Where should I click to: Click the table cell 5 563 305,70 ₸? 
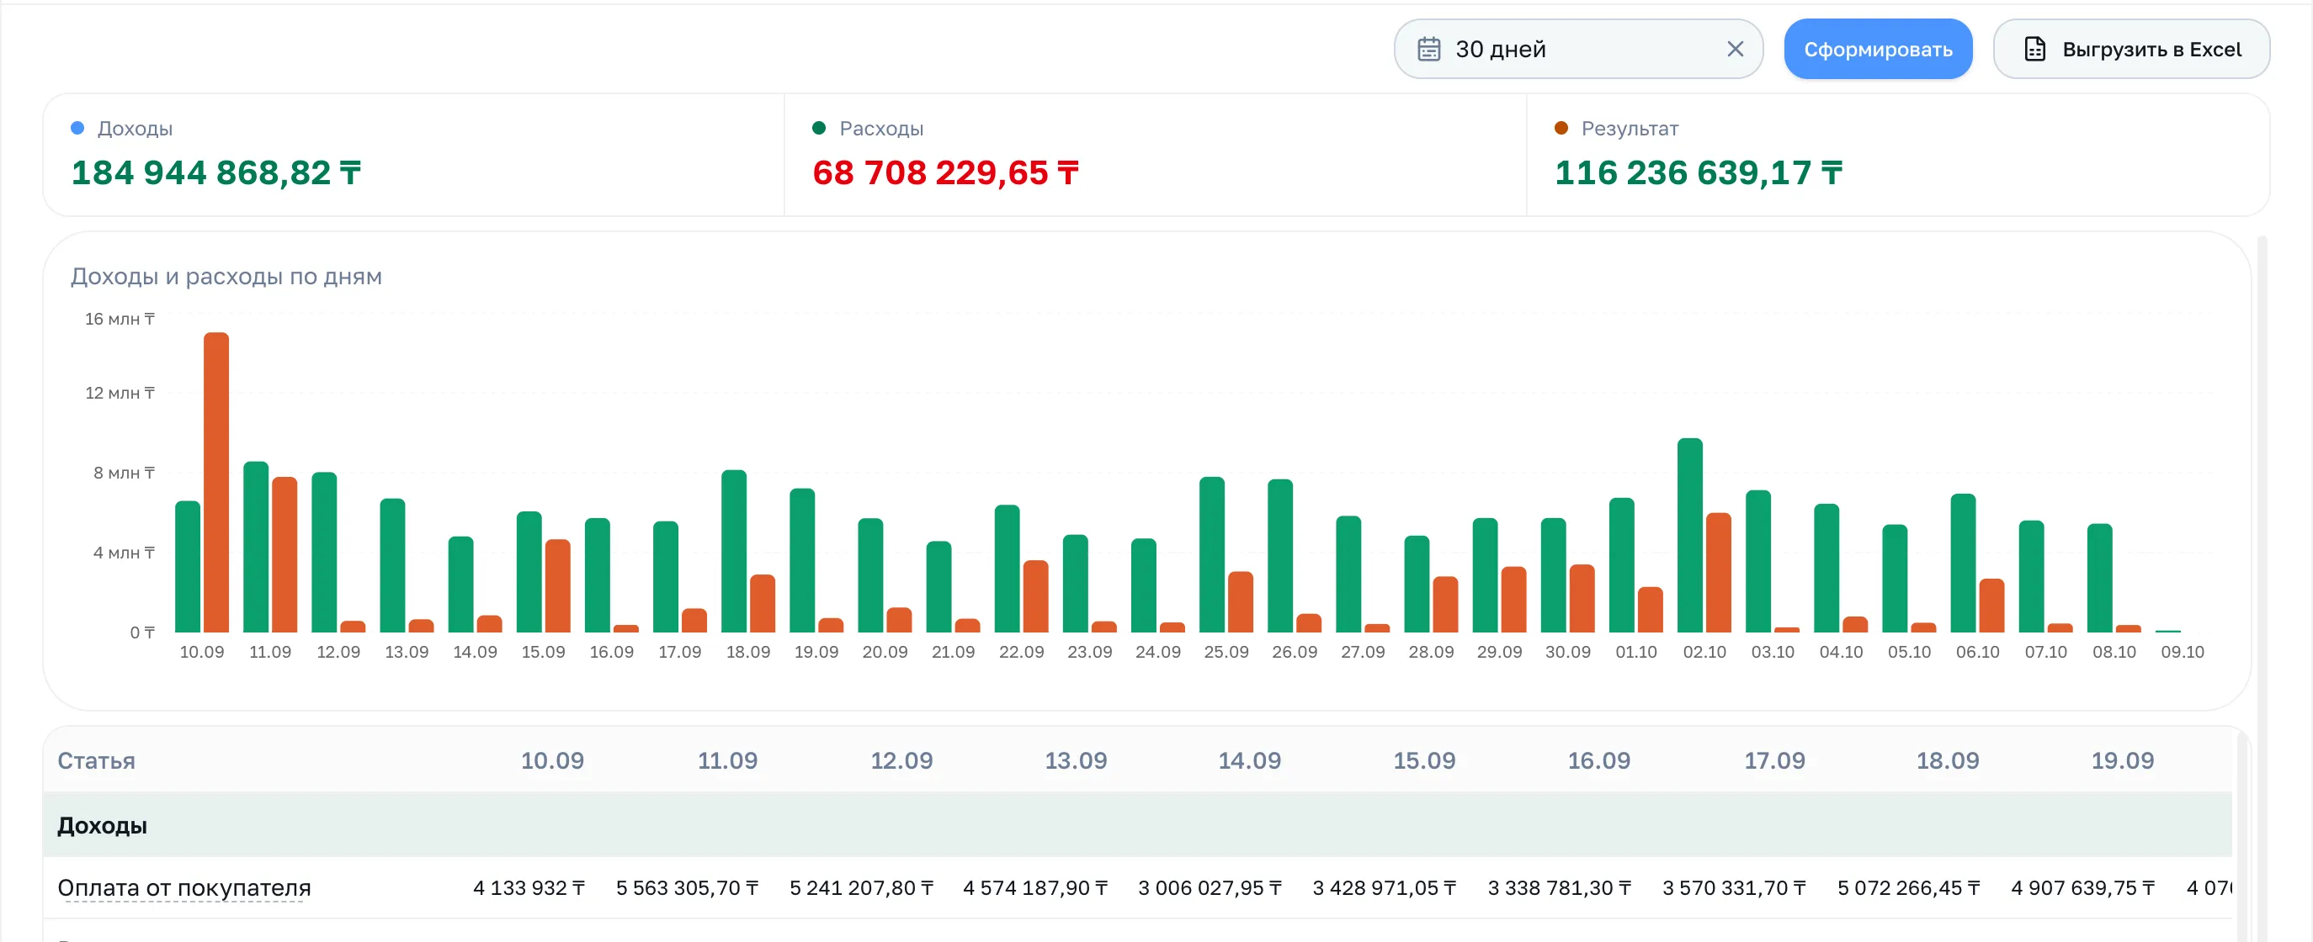click(x=687, y=888)
